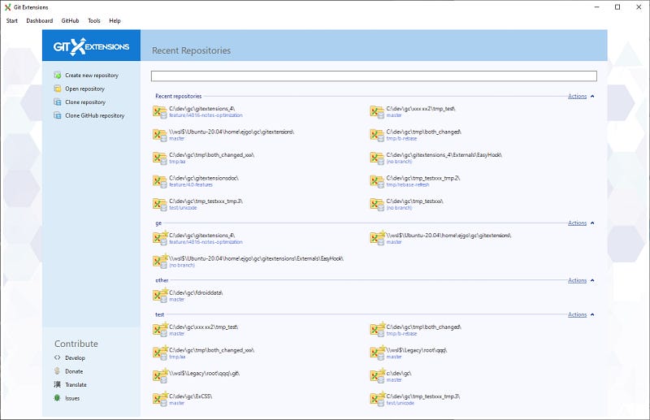Screen dimensions: 650x420
Task: Click the Contribute heading
Action: click(x=76, y=344)
